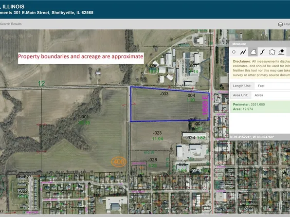Image resolution: width=290 pixels, height=217 pixels.
Task: Select the polyline measure tool
Action: click(243, 52)
